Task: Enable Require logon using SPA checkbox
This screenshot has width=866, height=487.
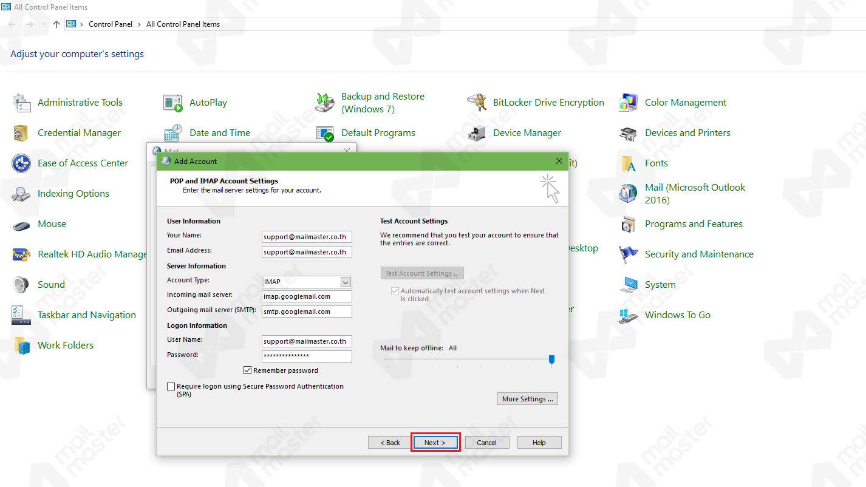Action: [171, 386]
